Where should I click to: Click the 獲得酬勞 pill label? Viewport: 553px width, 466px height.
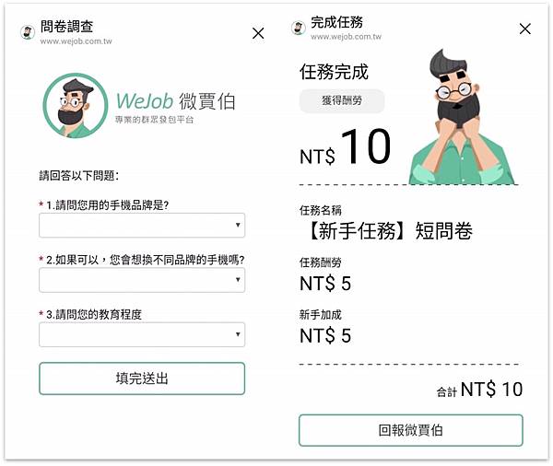(342, 100)
